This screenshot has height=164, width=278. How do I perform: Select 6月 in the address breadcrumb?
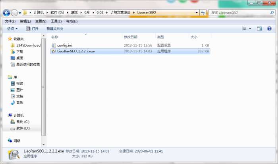pos(87,12)
